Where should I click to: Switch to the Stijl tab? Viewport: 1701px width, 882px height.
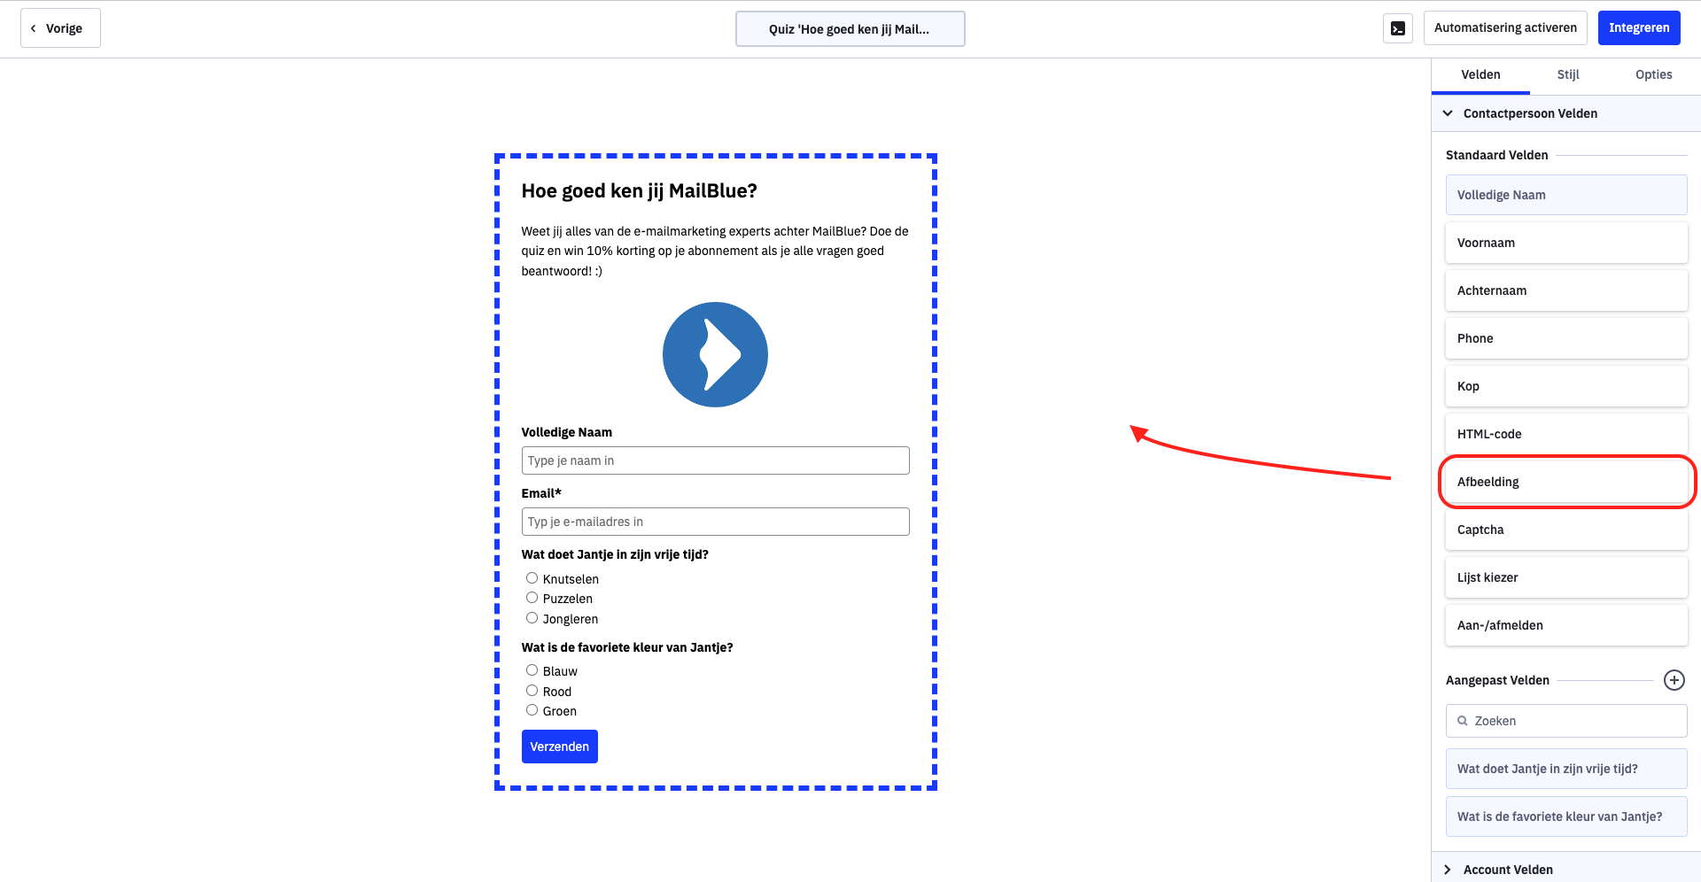pos(1568,75)
